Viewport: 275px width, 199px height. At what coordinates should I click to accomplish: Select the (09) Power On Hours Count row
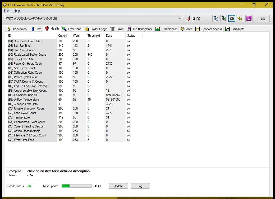[75, 64]
